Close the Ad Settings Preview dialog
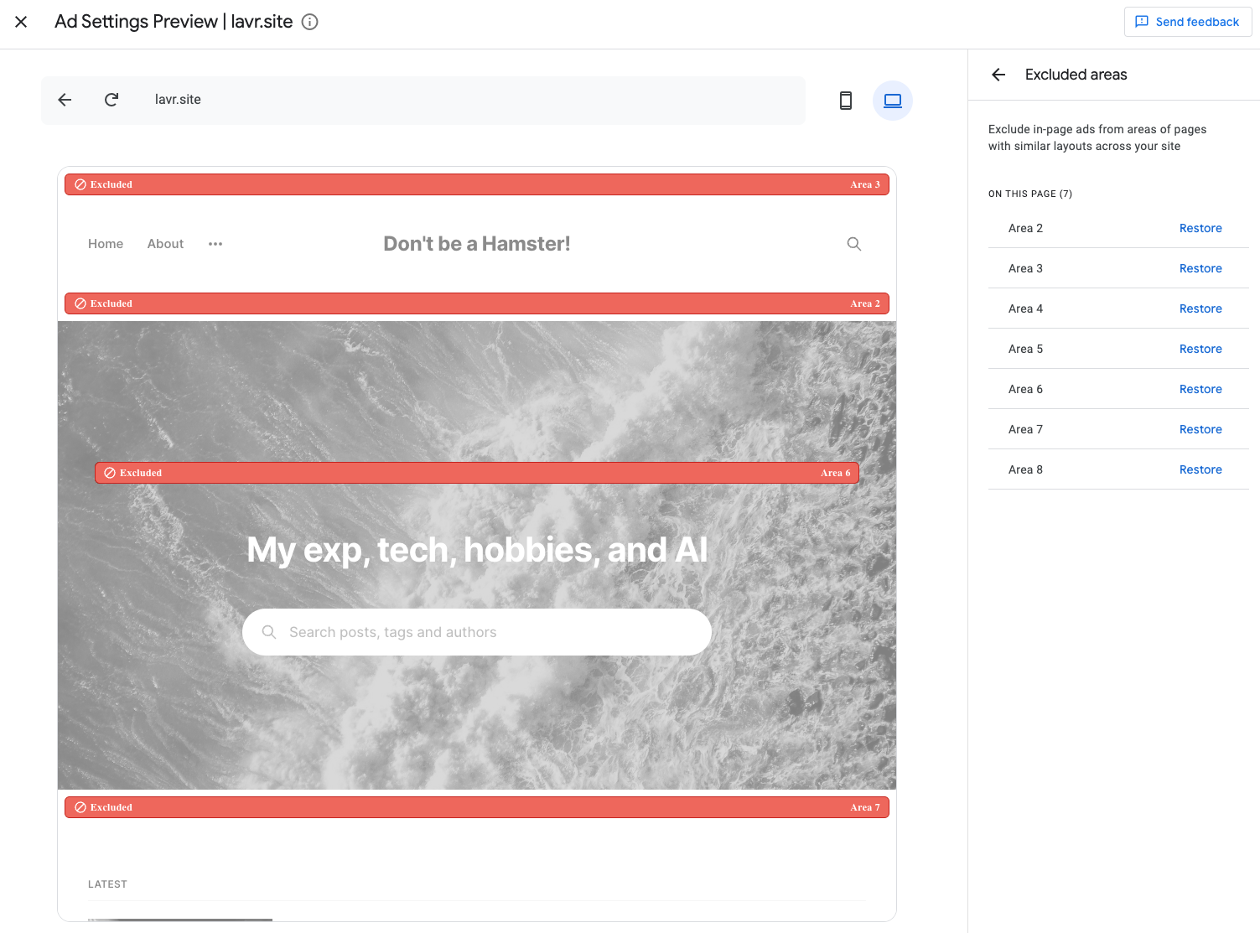Viewport: 1260px width, 933px height. (x=21, y=22)
